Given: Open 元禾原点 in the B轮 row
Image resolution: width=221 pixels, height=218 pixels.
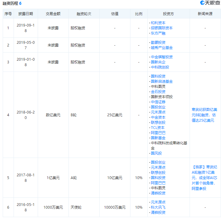Looking at the screenshot, I should [x=158, y=112].
